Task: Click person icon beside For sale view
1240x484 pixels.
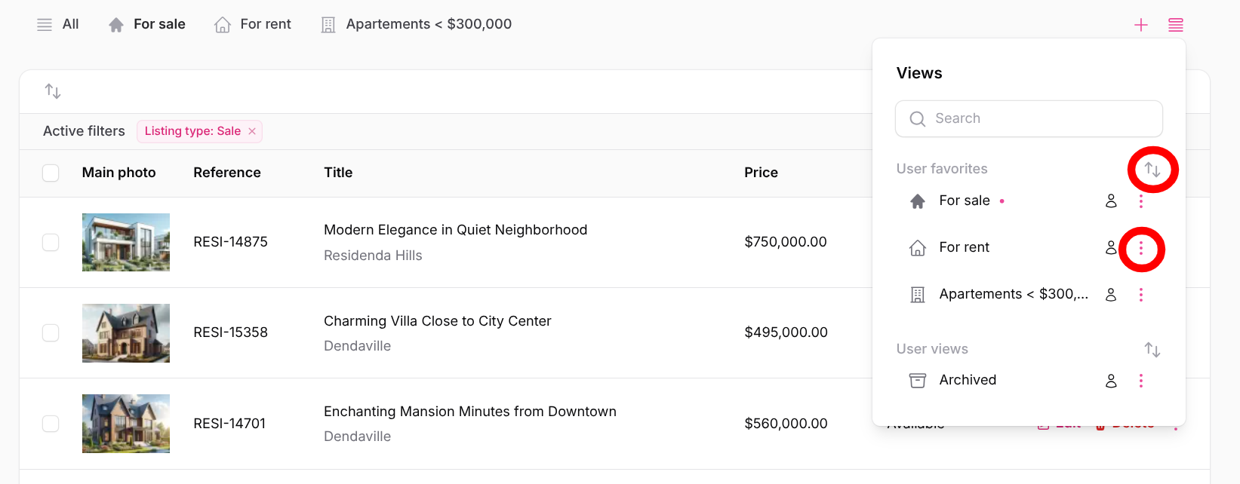Action: click(1111, 201)
